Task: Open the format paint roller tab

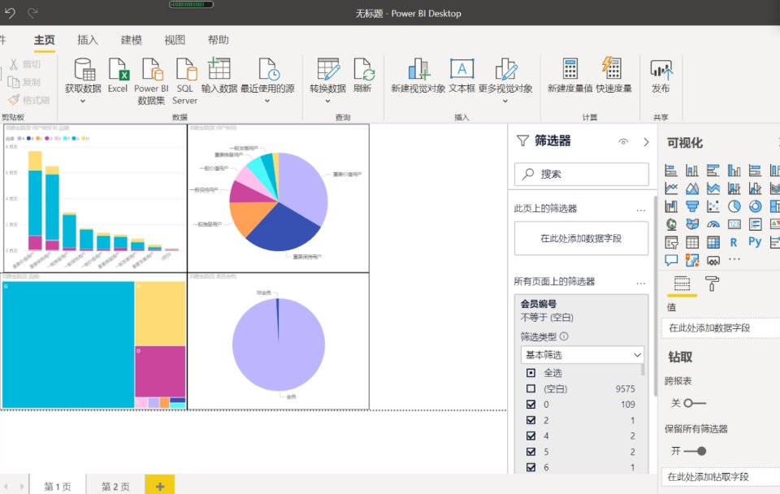Action: point(712,284)
